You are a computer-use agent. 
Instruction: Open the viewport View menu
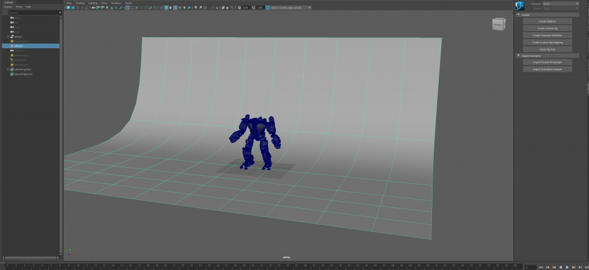(69, 3)
